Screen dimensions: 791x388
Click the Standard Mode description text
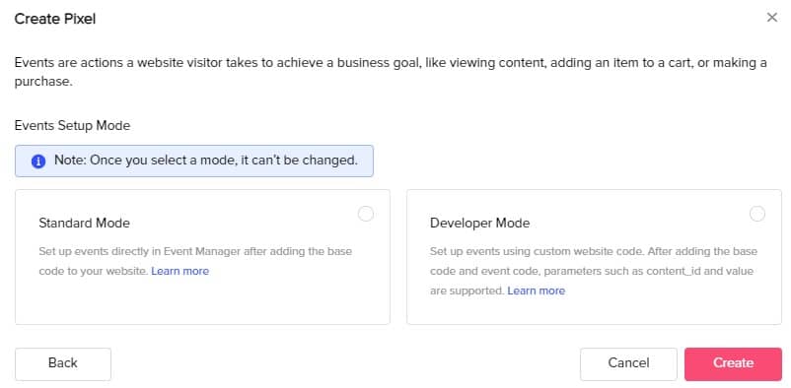195,261
